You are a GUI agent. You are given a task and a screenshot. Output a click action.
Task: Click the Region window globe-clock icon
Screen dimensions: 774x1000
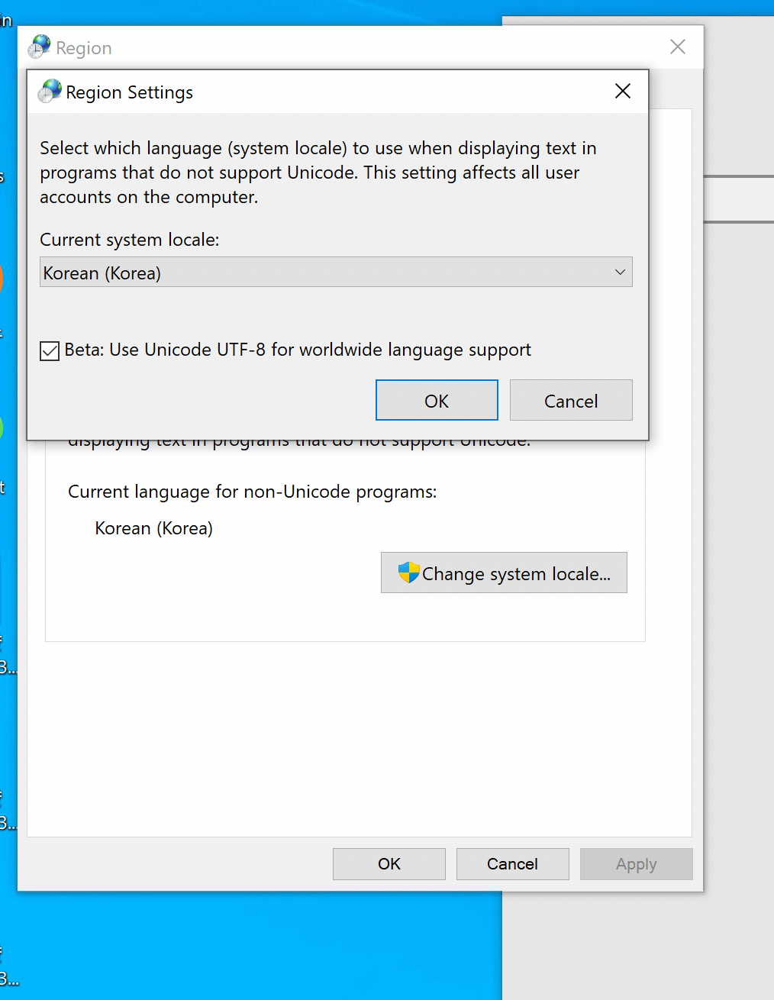pyautogui.click(x=39, y=47)
